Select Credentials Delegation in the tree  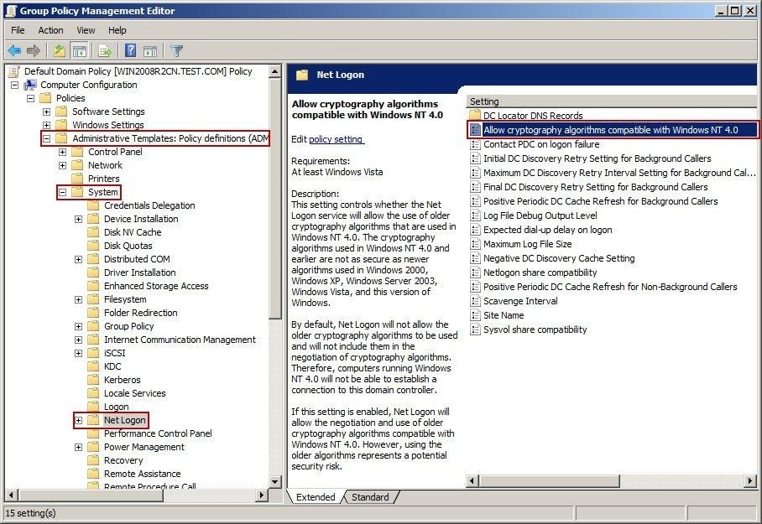point(149,205)
